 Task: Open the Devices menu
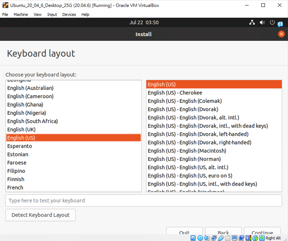point(69,14)
